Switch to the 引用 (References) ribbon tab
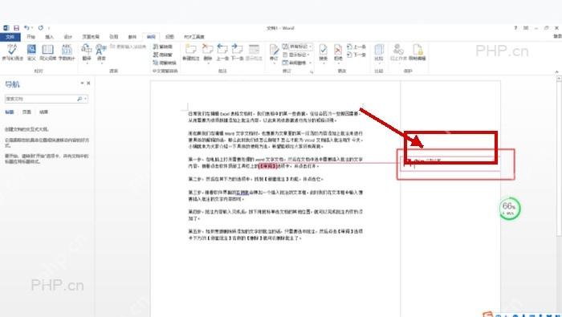562x317 pixels. (x=114, y=37)
